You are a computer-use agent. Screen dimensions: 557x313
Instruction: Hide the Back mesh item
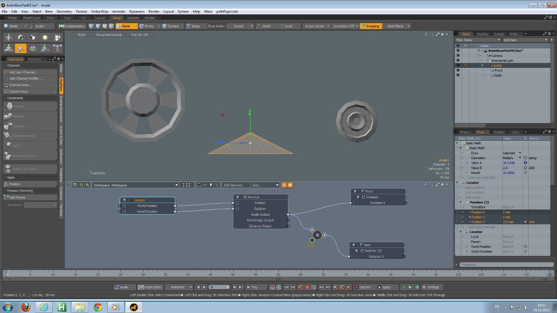[458, 75]
